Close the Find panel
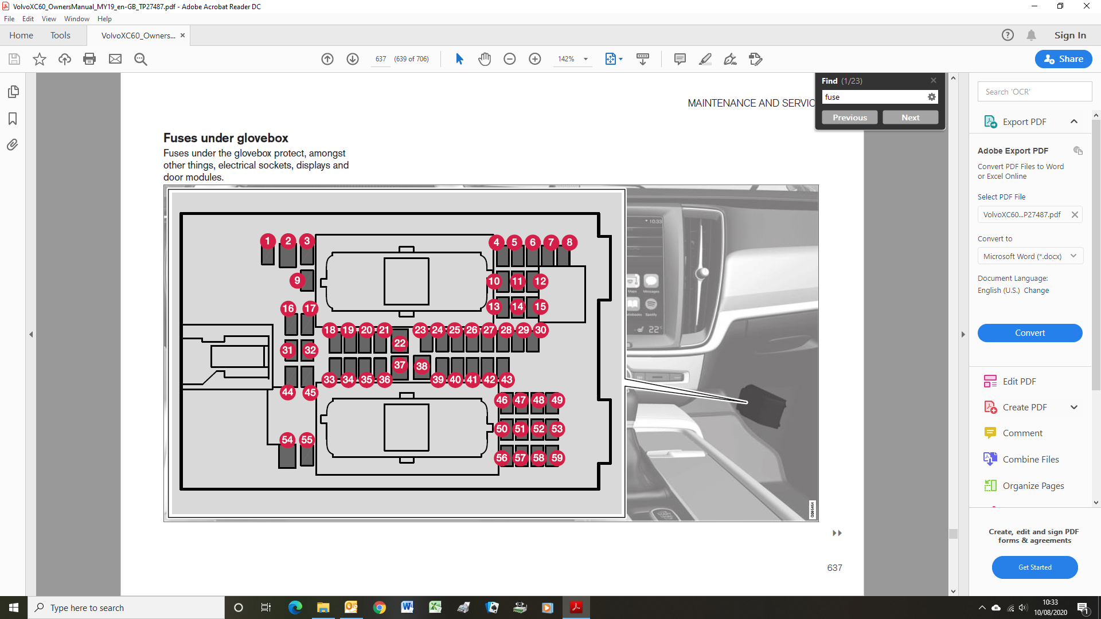1101x619 pixels. point(934,80)
